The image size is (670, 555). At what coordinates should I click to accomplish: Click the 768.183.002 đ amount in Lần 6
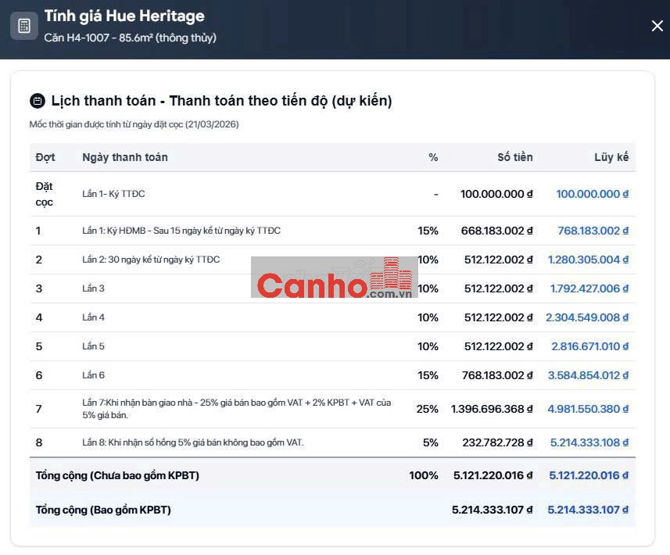point(497,375)
